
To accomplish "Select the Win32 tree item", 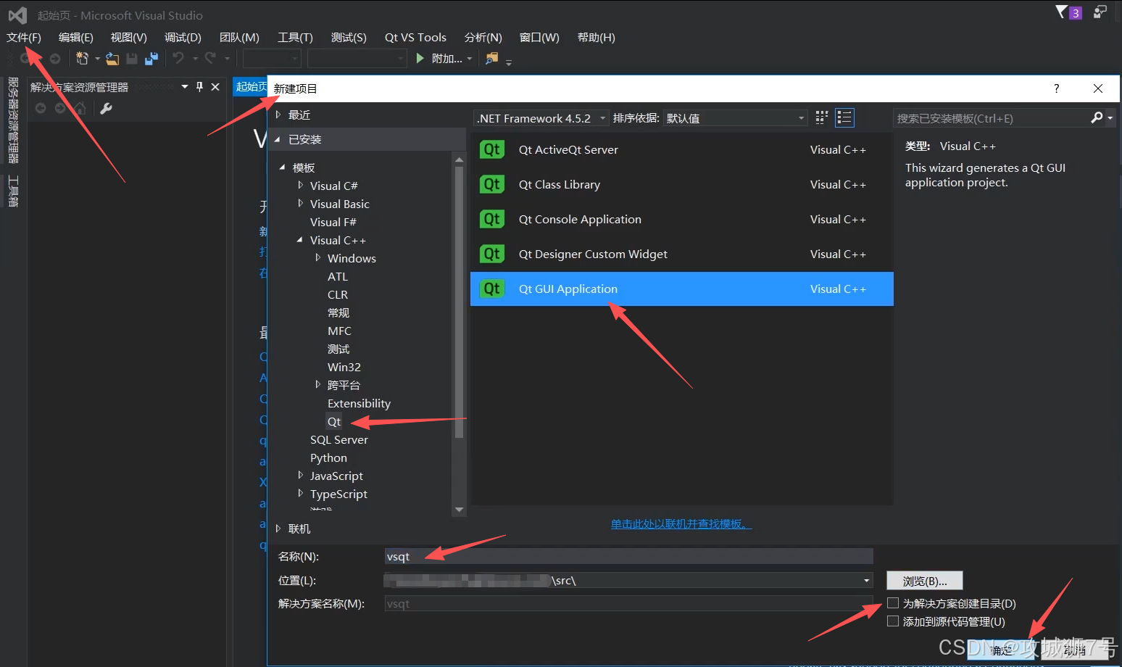I will tap(344, 367).
